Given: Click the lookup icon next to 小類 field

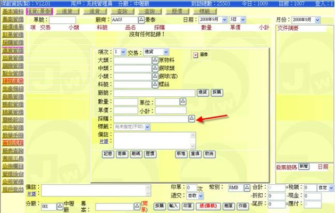Looking at the screenshot, I should (x=156, y=76).
